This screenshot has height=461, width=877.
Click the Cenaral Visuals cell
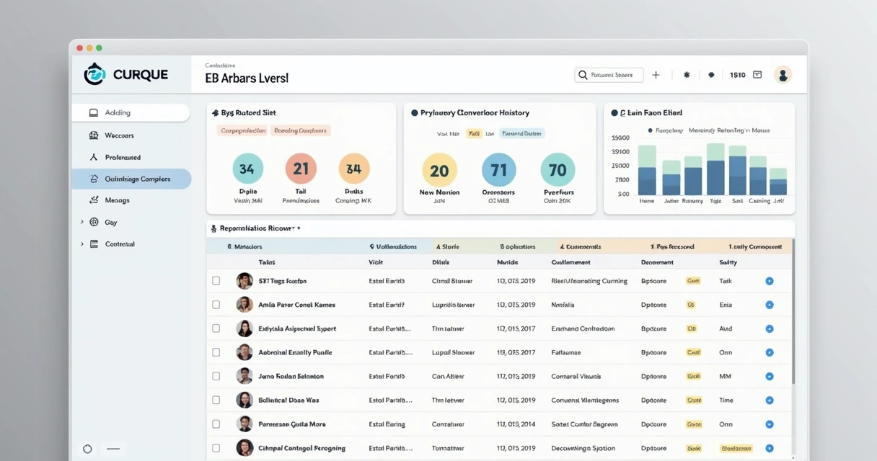[x=576, y=376]
